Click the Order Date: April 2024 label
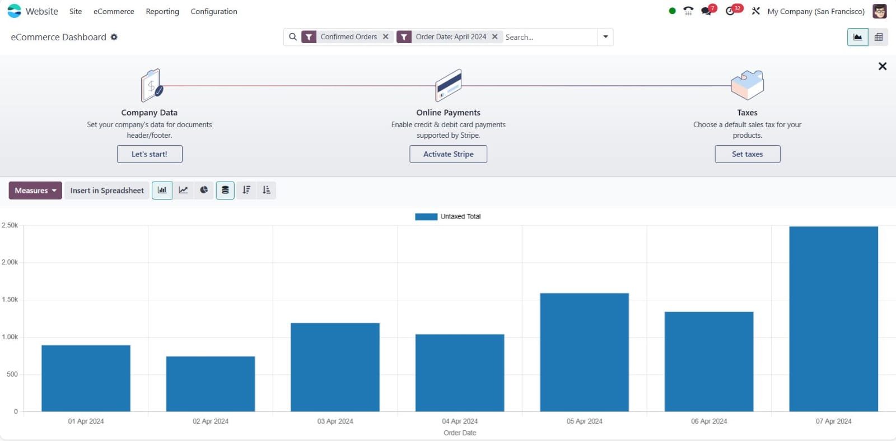The image size is (896, 441). (451, 37)
